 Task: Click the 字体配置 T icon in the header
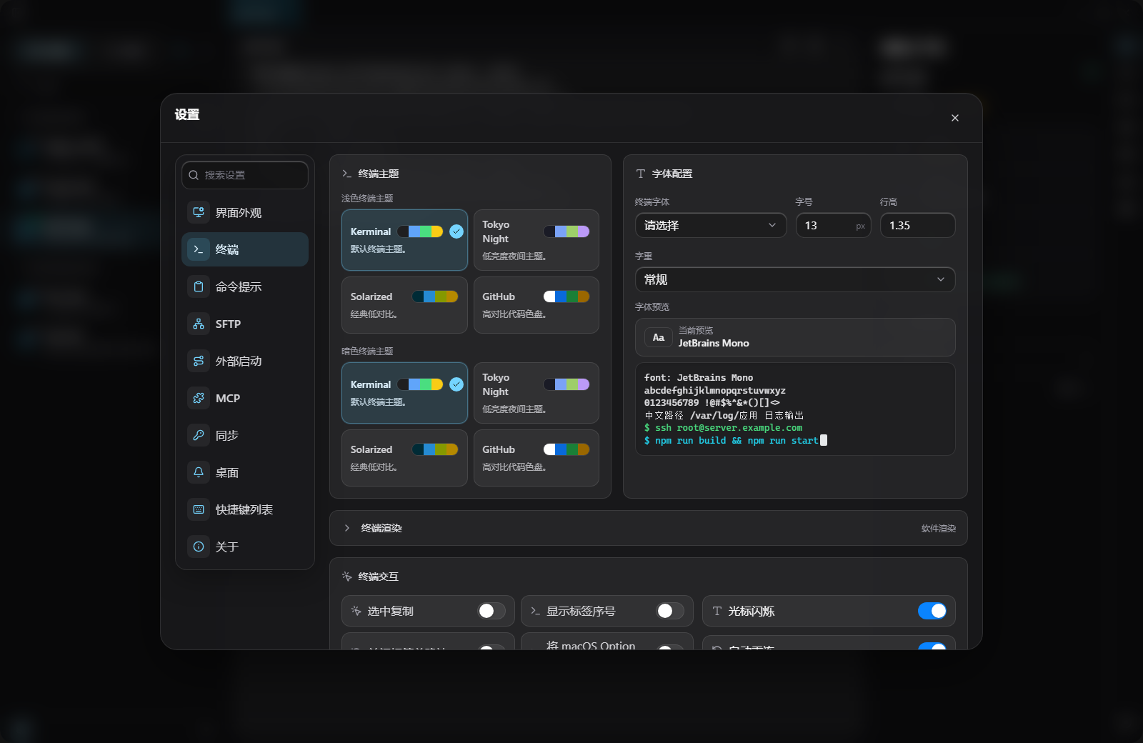(x=641, y=174)
